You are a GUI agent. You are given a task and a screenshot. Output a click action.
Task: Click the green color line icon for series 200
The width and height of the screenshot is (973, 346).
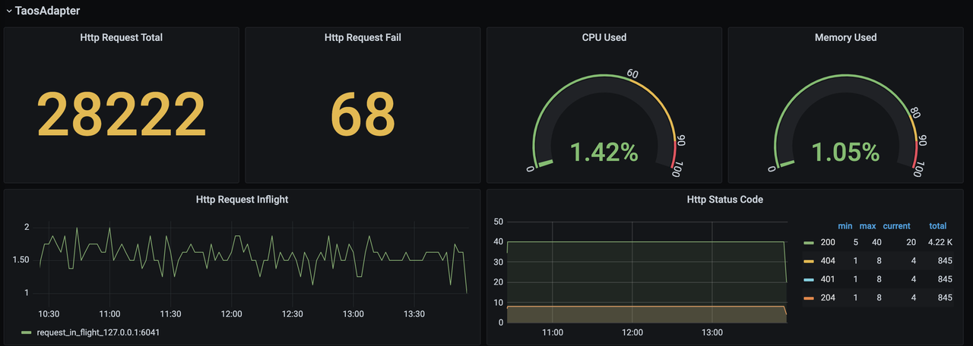point(809,243)
